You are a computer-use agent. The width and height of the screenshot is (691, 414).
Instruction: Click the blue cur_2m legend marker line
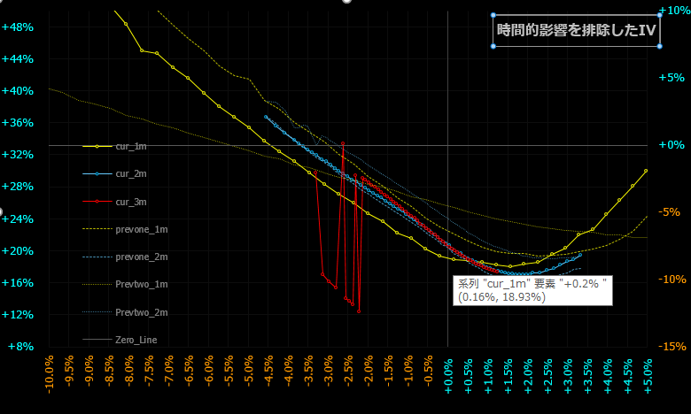(97, 174)
